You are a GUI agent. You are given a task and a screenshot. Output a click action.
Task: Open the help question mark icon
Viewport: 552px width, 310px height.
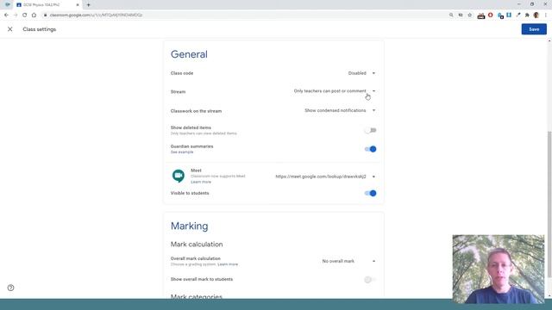pyautogui.click(x=10, y=288)
